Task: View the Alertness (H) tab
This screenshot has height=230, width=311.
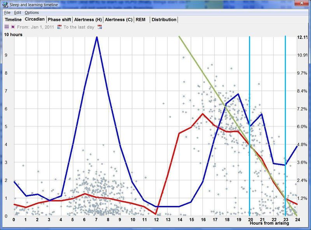Action: 87,19
